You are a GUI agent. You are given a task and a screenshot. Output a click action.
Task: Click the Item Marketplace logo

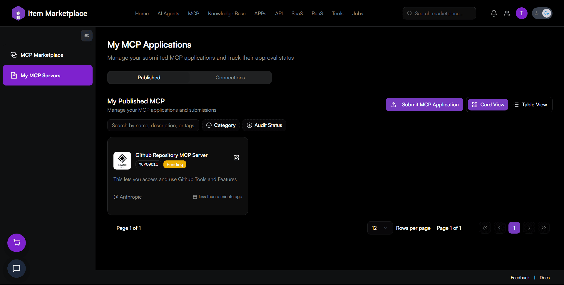pyautogui.click(x=49, y=14)
